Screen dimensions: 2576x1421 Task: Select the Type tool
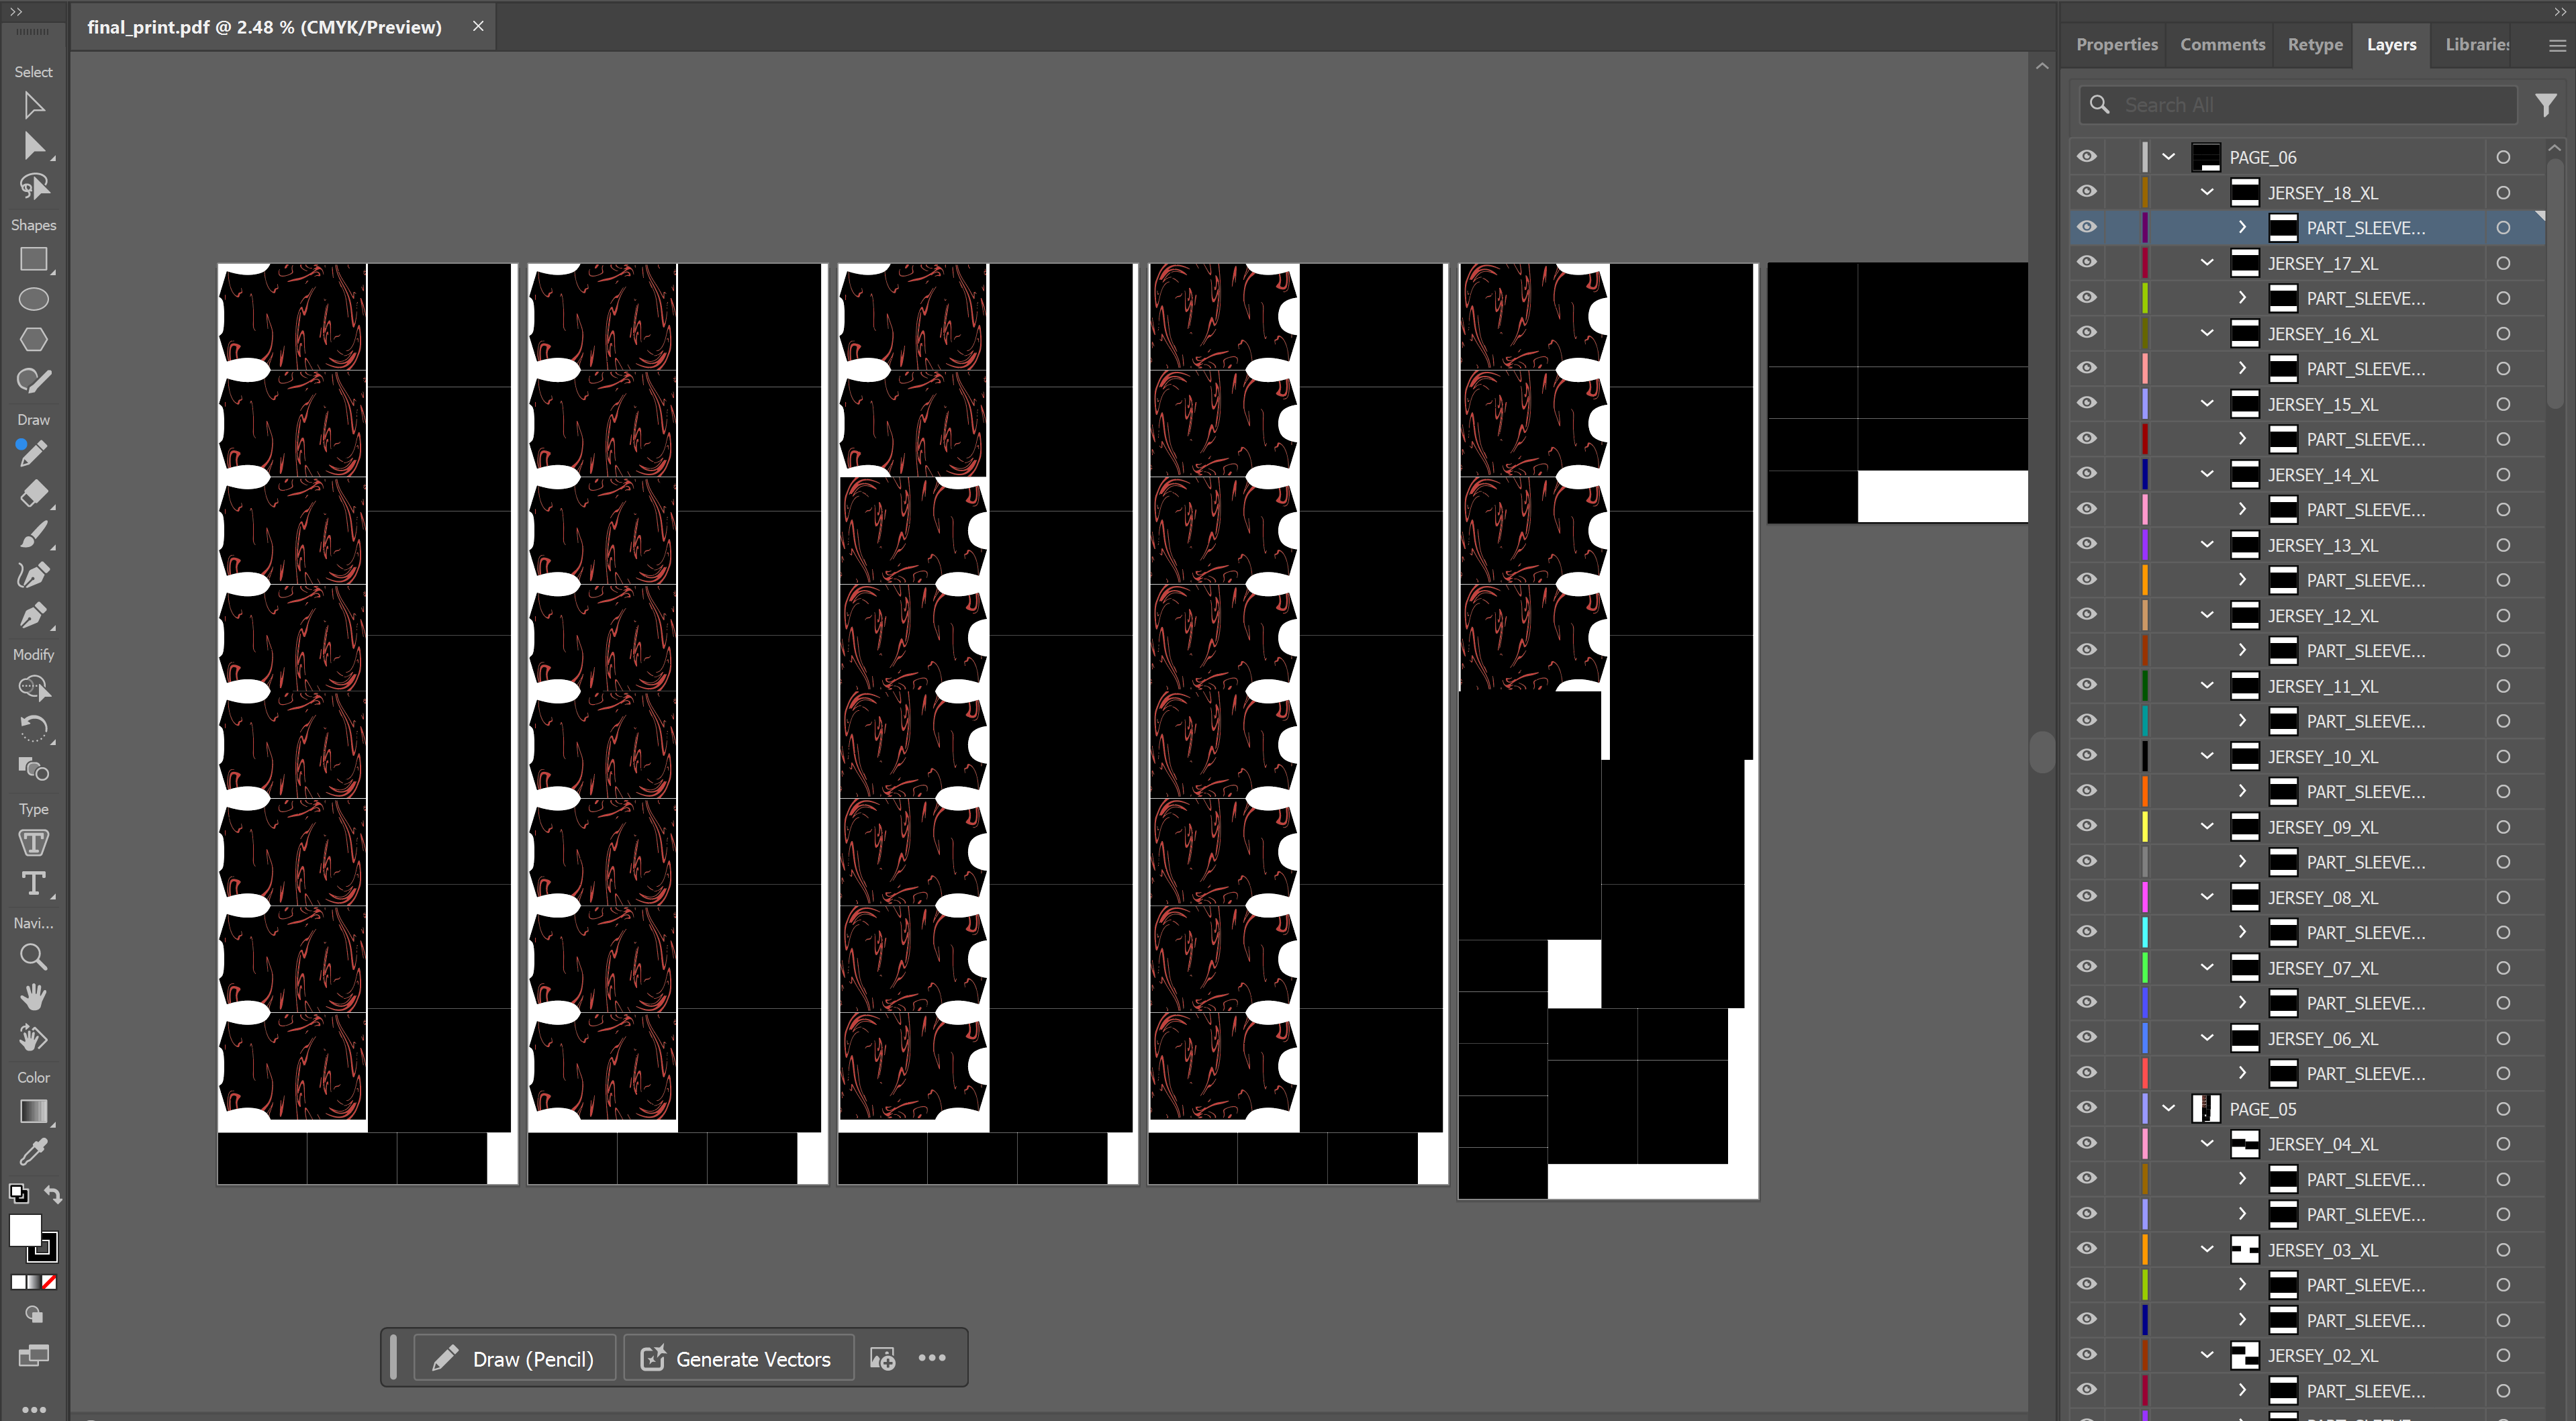coord(33,884)
